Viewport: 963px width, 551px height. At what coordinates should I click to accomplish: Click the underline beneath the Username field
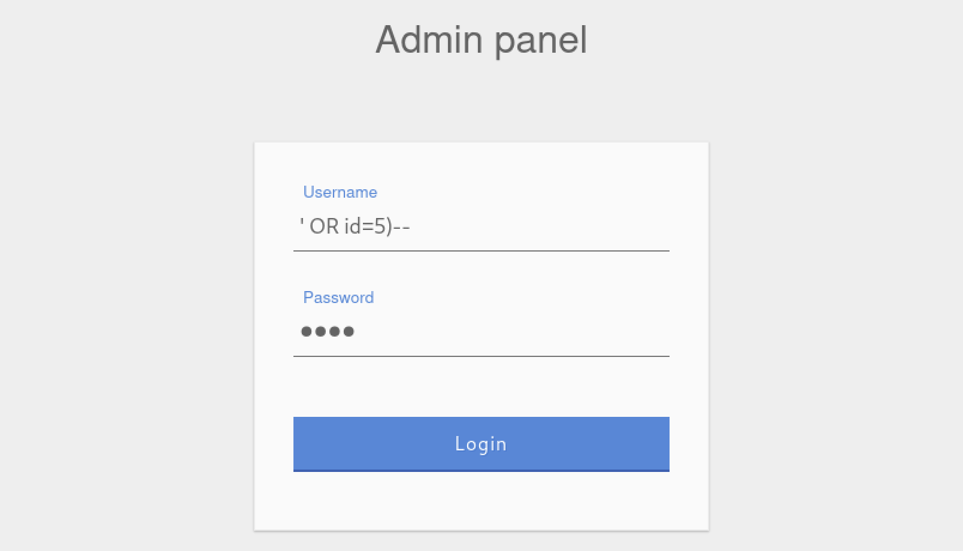(x=481, y=250)
